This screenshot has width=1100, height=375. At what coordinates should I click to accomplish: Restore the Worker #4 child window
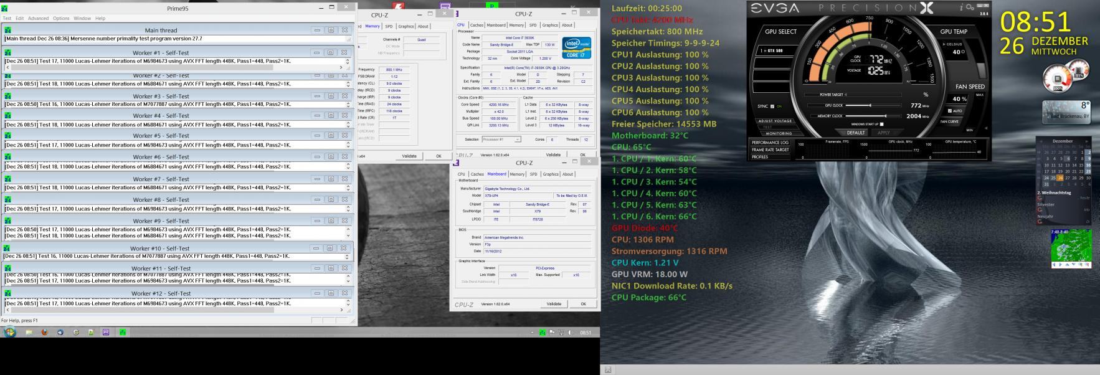pos(331,116)
